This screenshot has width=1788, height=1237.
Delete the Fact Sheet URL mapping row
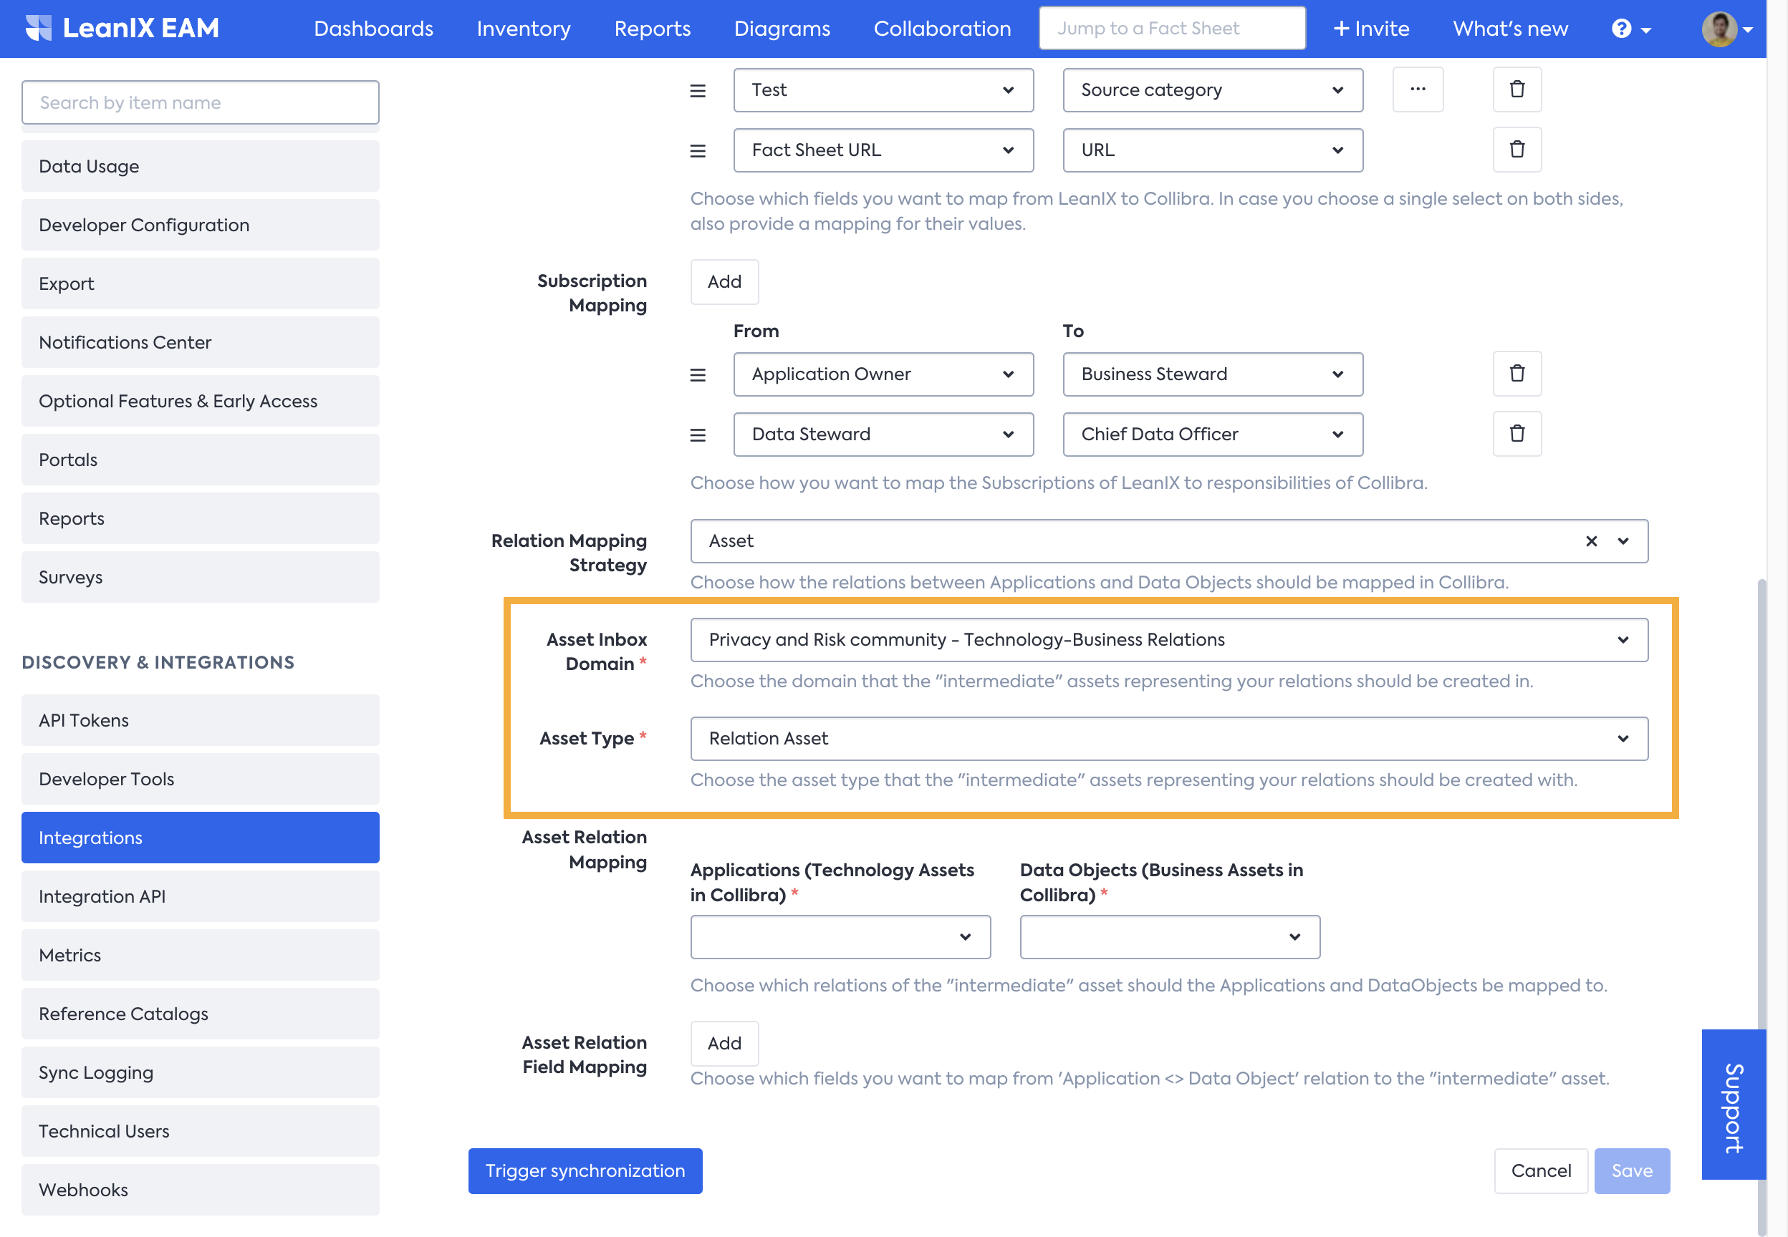click(x=1517, y=150)
